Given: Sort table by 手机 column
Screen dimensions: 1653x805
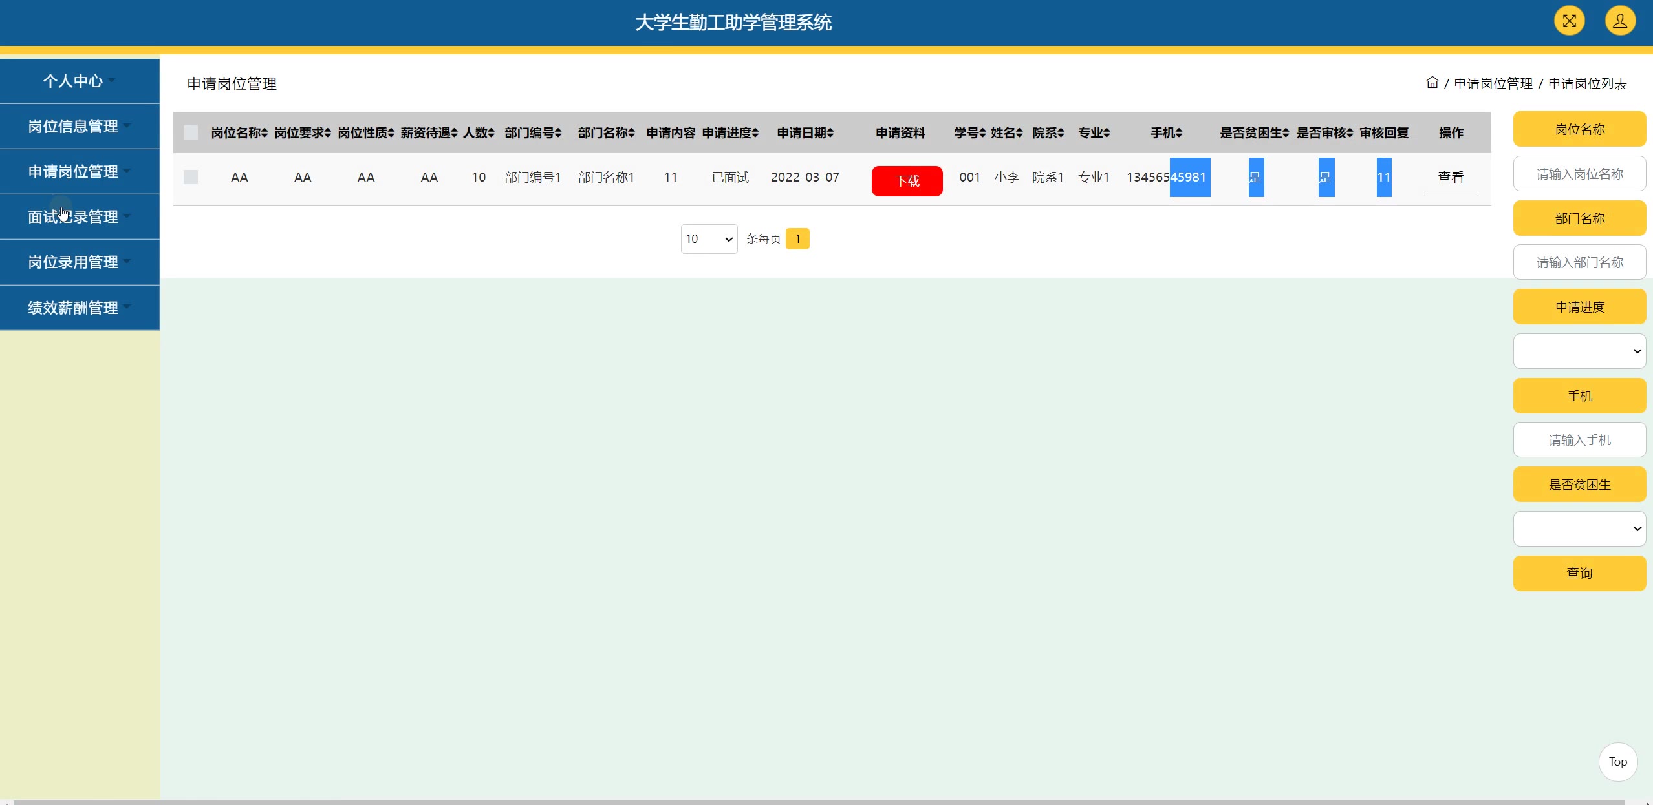Looking at the screenshot, I should pos(1167,132).
